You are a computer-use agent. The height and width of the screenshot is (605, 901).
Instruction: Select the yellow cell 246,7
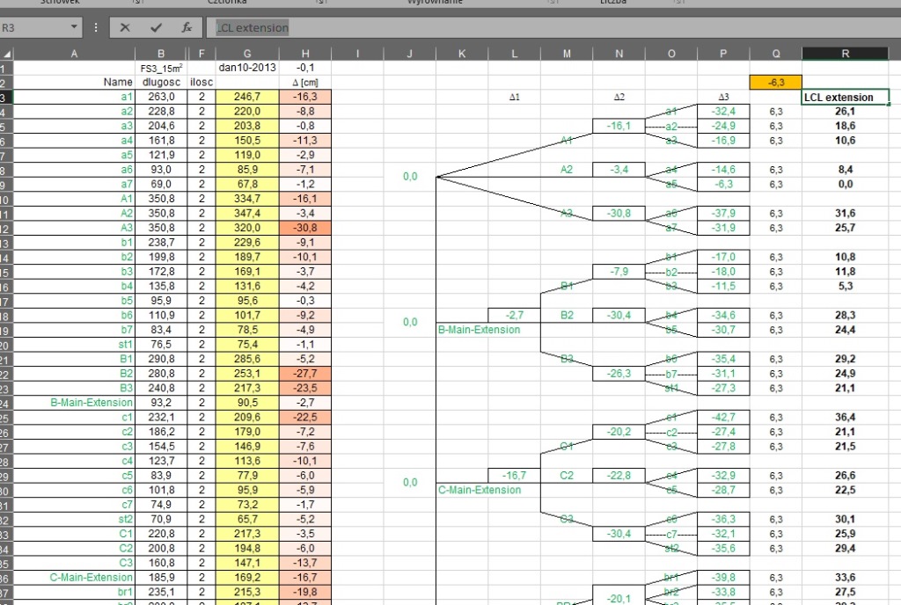tap(247, 97)
